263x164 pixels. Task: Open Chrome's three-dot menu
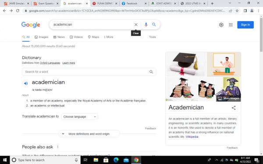pos(259,10)
